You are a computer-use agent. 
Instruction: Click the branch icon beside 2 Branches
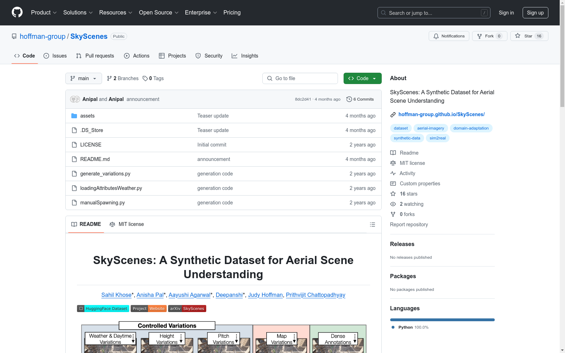pos(109,78)
